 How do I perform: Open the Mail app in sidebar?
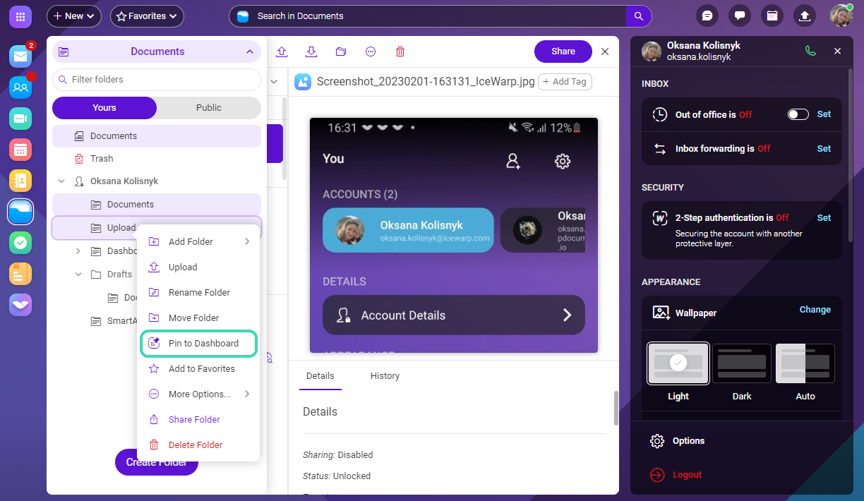point(20,56)
